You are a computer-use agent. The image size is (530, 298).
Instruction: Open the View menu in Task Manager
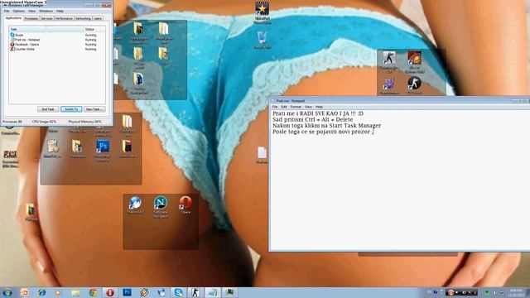pyautogui.click(x=31, y=11)
